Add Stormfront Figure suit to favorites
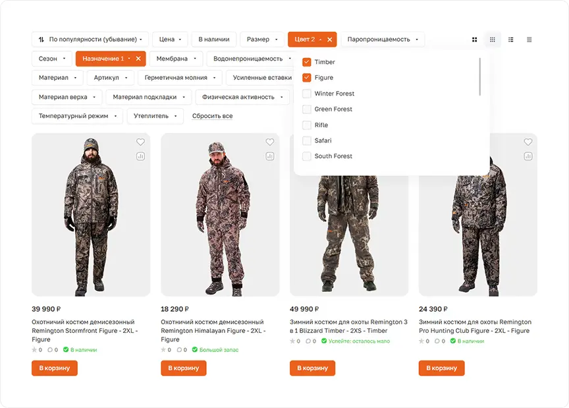Screen dimensions: 569x408 (140, 142)
